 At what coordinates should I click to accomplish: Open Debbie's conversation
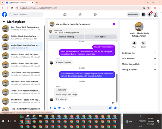[x=22, y=38]
